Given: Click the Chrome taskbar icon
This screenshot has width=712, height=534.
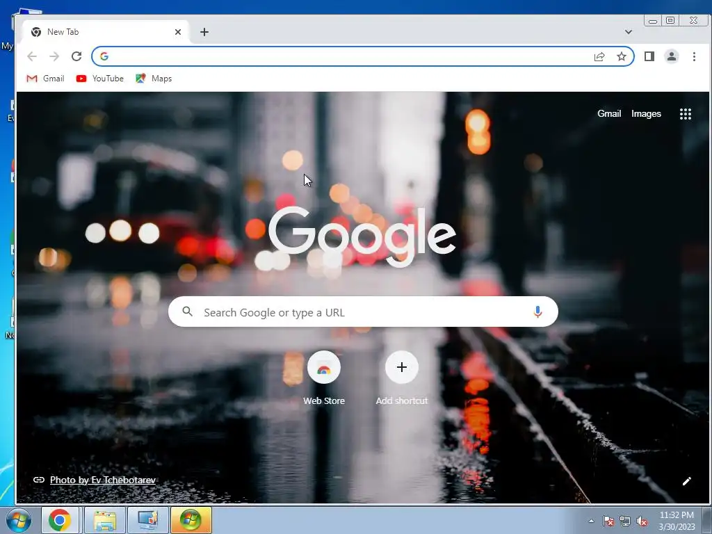Looking at the screenshot, I should (x=60, y=520).
